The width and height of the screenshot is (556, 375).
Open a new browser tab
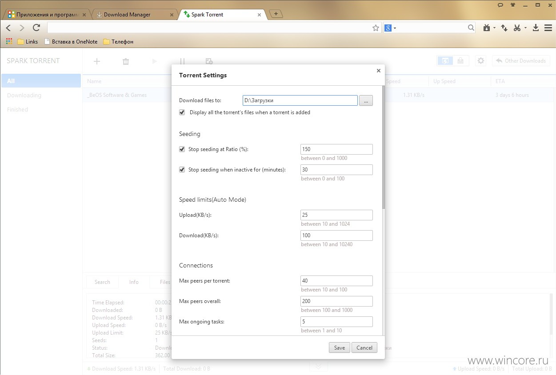276,14
